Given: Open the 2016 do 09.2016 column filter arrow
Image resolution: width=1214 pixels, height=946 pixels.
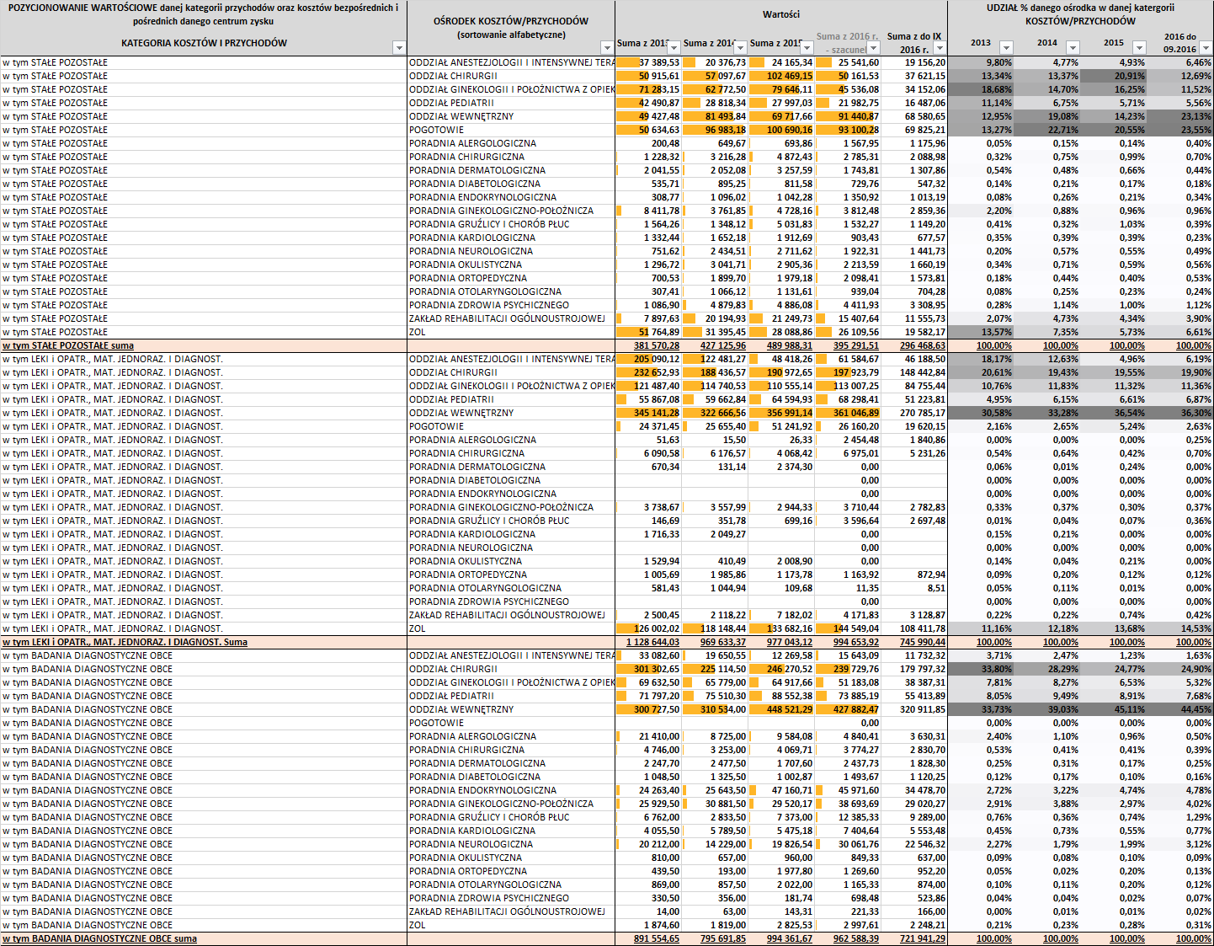Looking at the screenshot, I should tap(1206, 48).
